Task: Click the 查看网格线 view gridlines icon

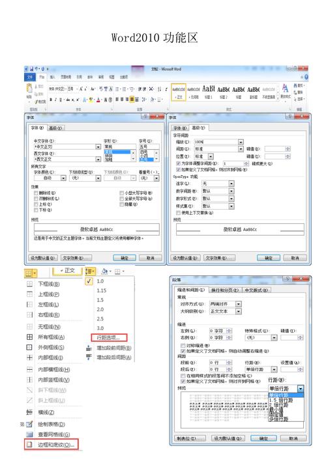Action: [x=29, y=434]
